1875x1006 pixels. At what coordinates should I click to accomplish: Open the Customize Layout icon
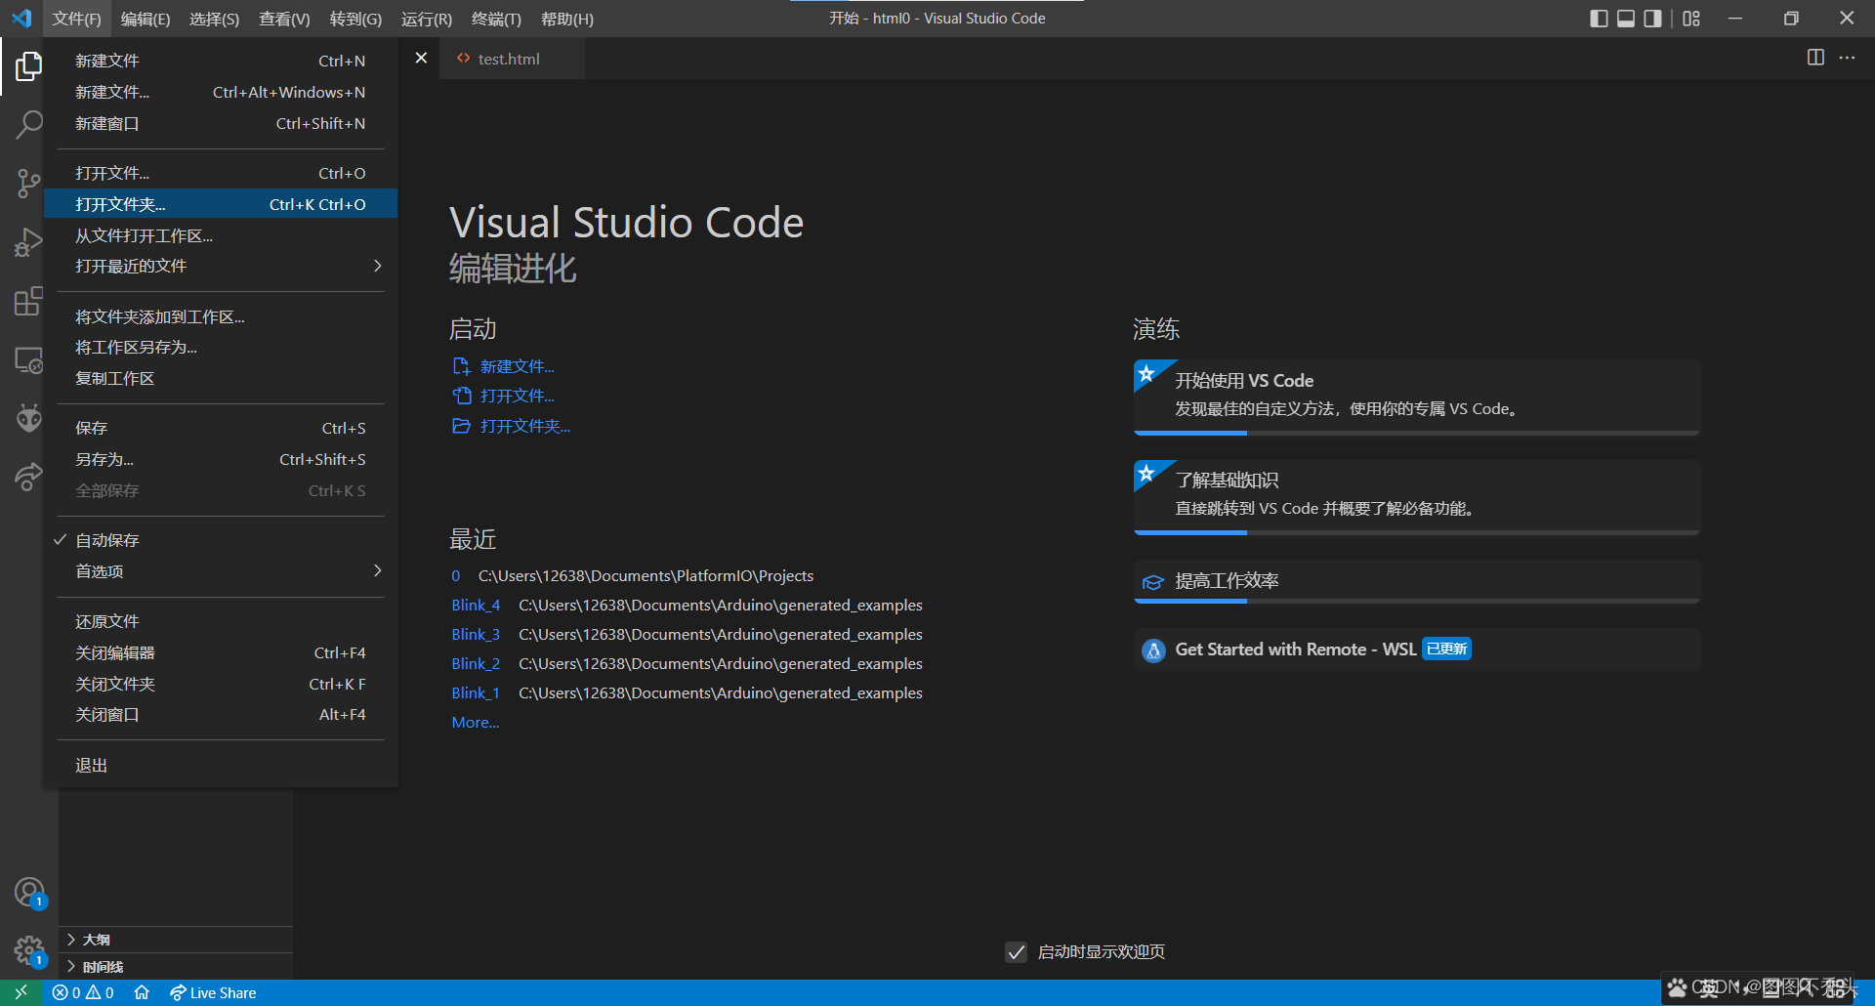tap(1691, 19)
